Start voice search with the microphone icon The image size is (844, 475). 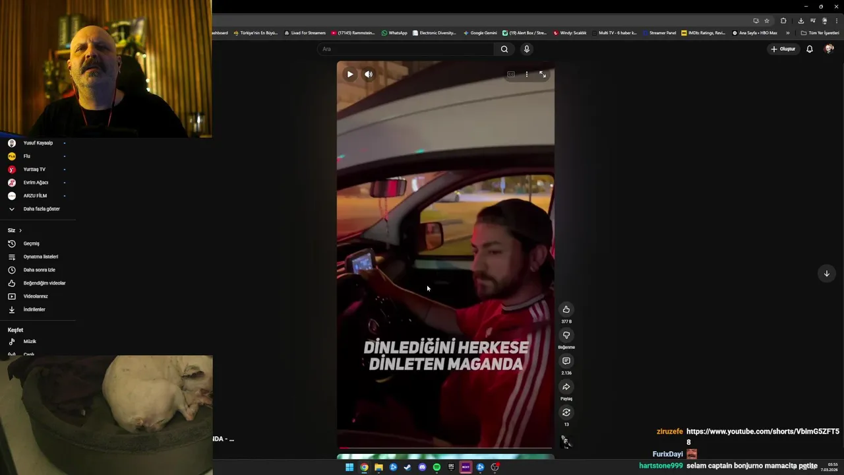click(526, 49)
